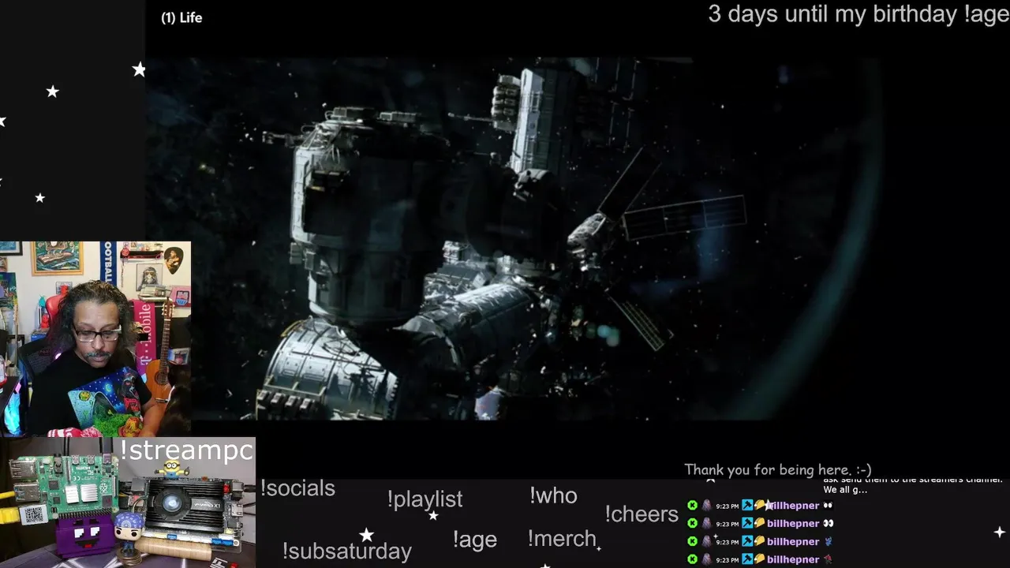Click the !streampc command label
This screenshot has height=568, width=1010.
pyautogui.click(x=186, y=450)
